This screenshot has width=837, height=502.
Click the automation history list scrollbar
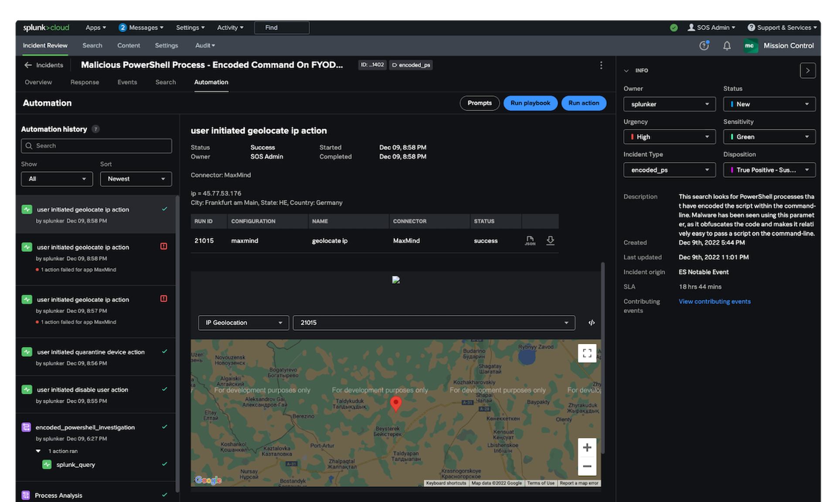[x=177, y=344]
